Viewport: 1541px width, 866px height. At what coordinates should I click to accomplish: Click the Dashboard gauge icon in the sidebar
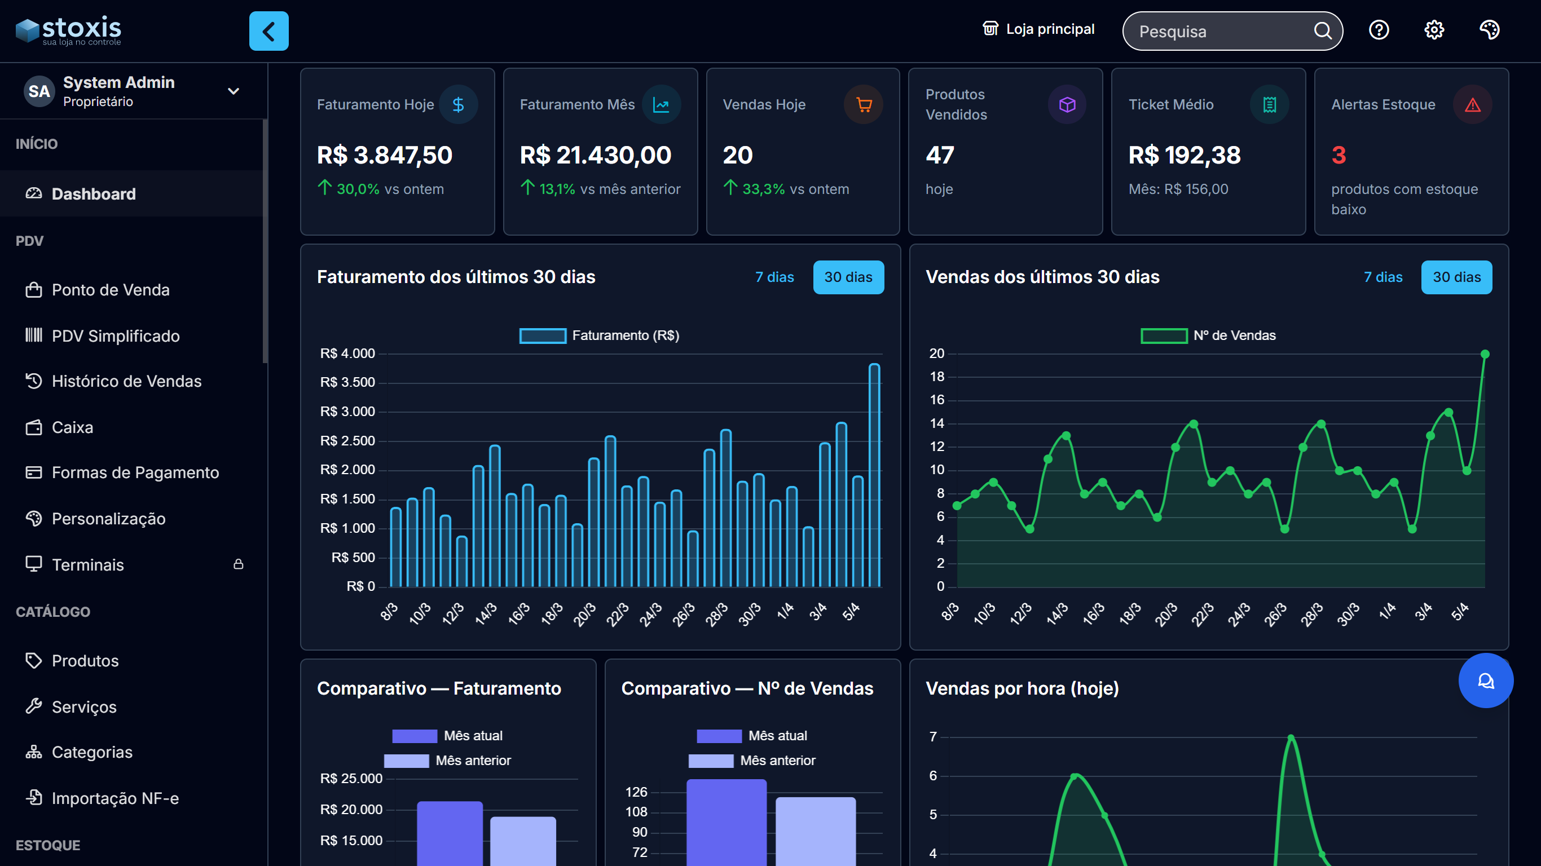[x=33, y=193]
